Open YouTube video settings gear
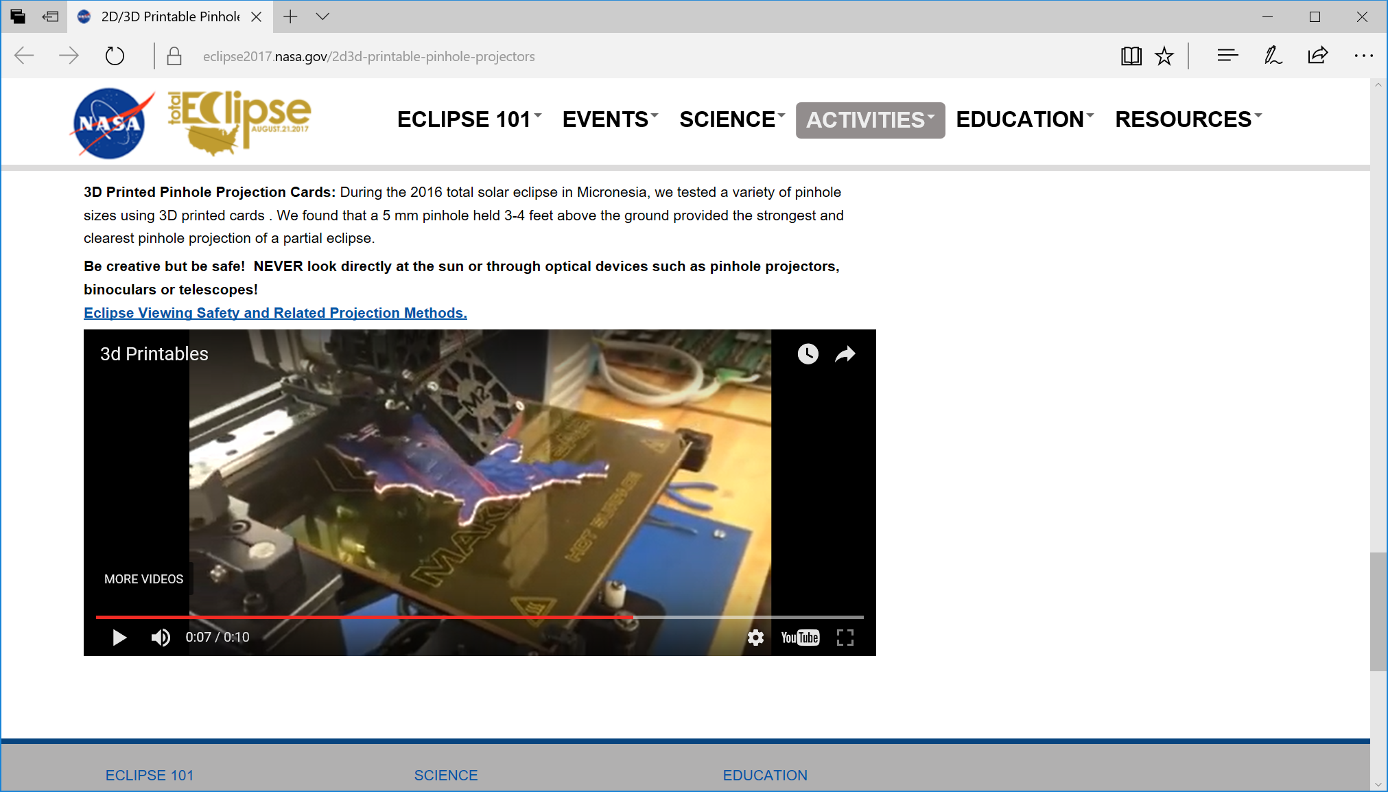This screenshot has height=792, width=1388. 755,638
